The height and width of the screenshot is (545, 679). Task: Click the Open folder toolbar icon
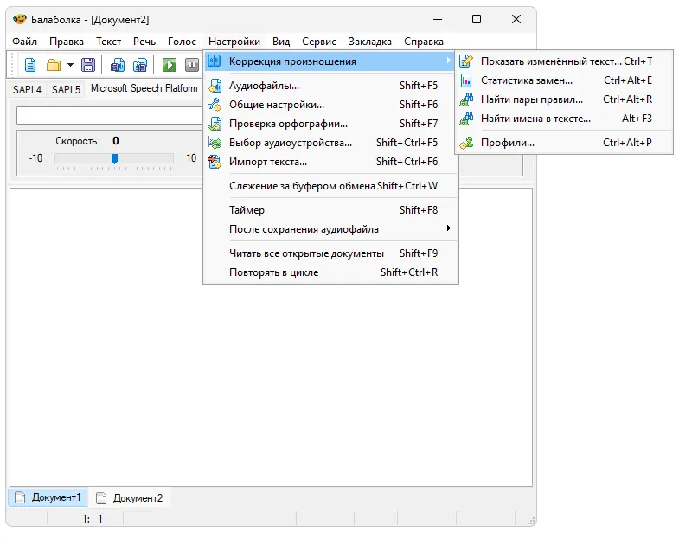[54, 65]
